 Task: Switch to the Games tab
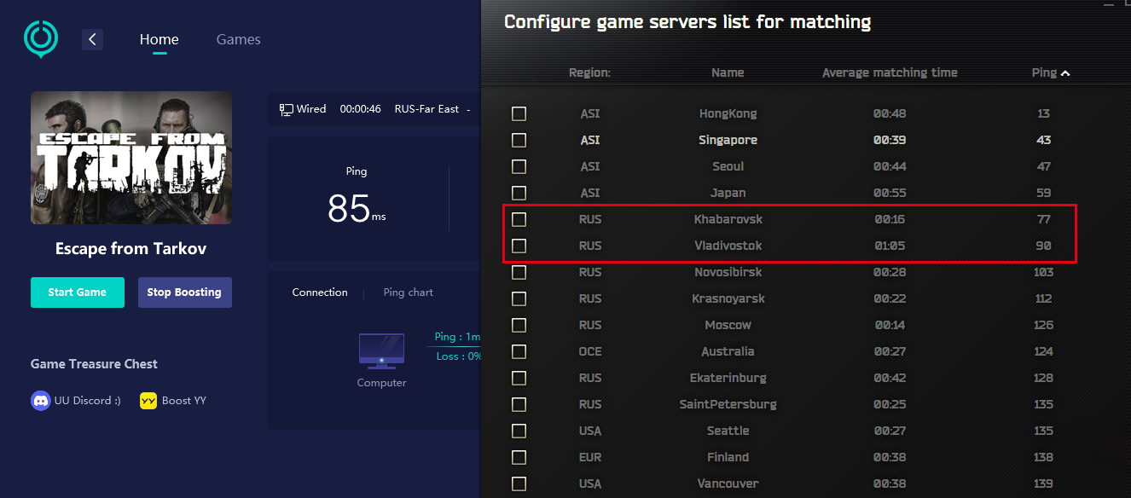(238, 39)
